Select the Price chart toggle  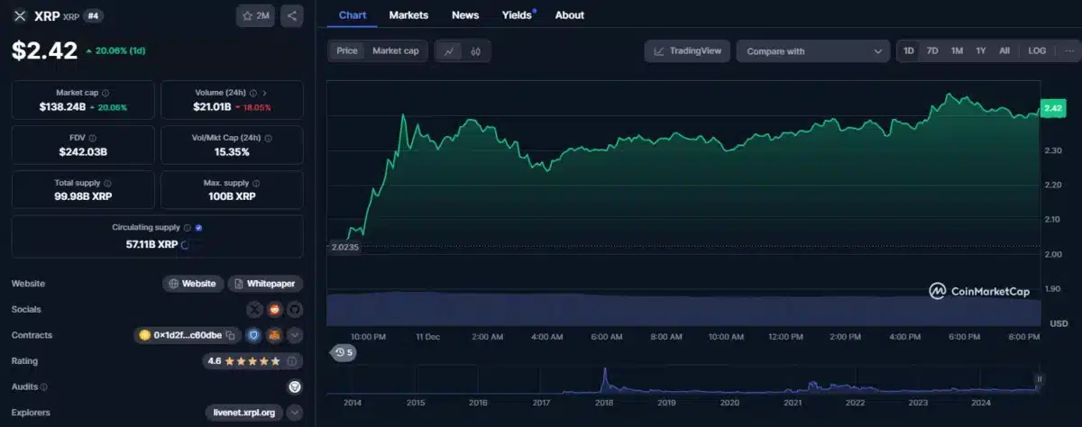tap(347, 51)
